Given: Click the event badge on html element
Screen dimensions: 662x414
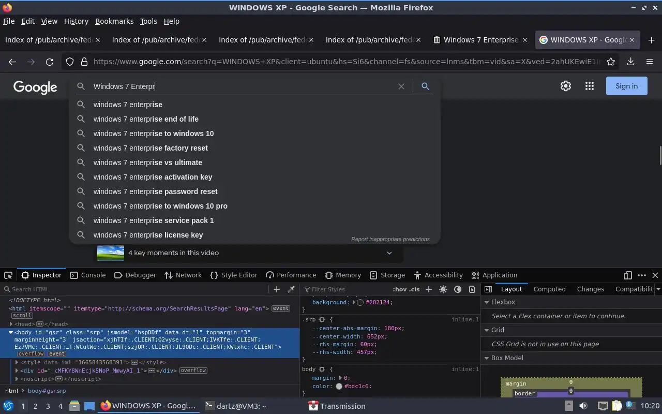Looking at the screenshot, I should [x=281, y=308].
